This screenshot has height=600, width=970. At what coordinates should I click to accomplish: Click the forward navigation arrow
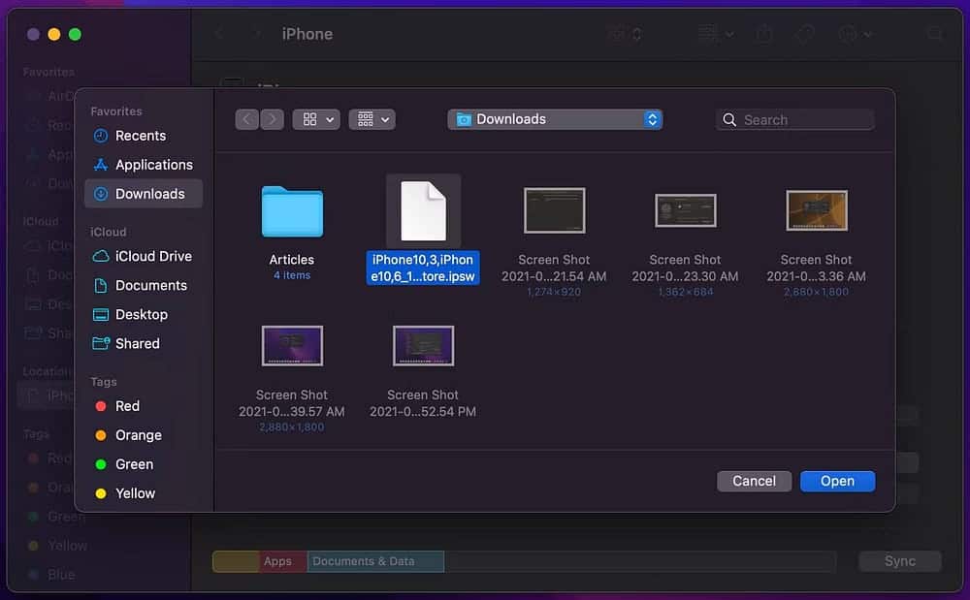pyautogui.click(x=273, y=119)
